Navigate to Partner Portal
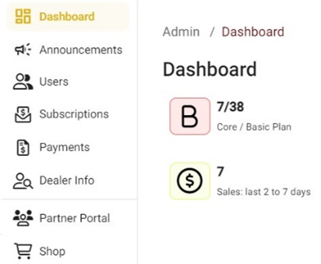321x264 pixels. 69,218
